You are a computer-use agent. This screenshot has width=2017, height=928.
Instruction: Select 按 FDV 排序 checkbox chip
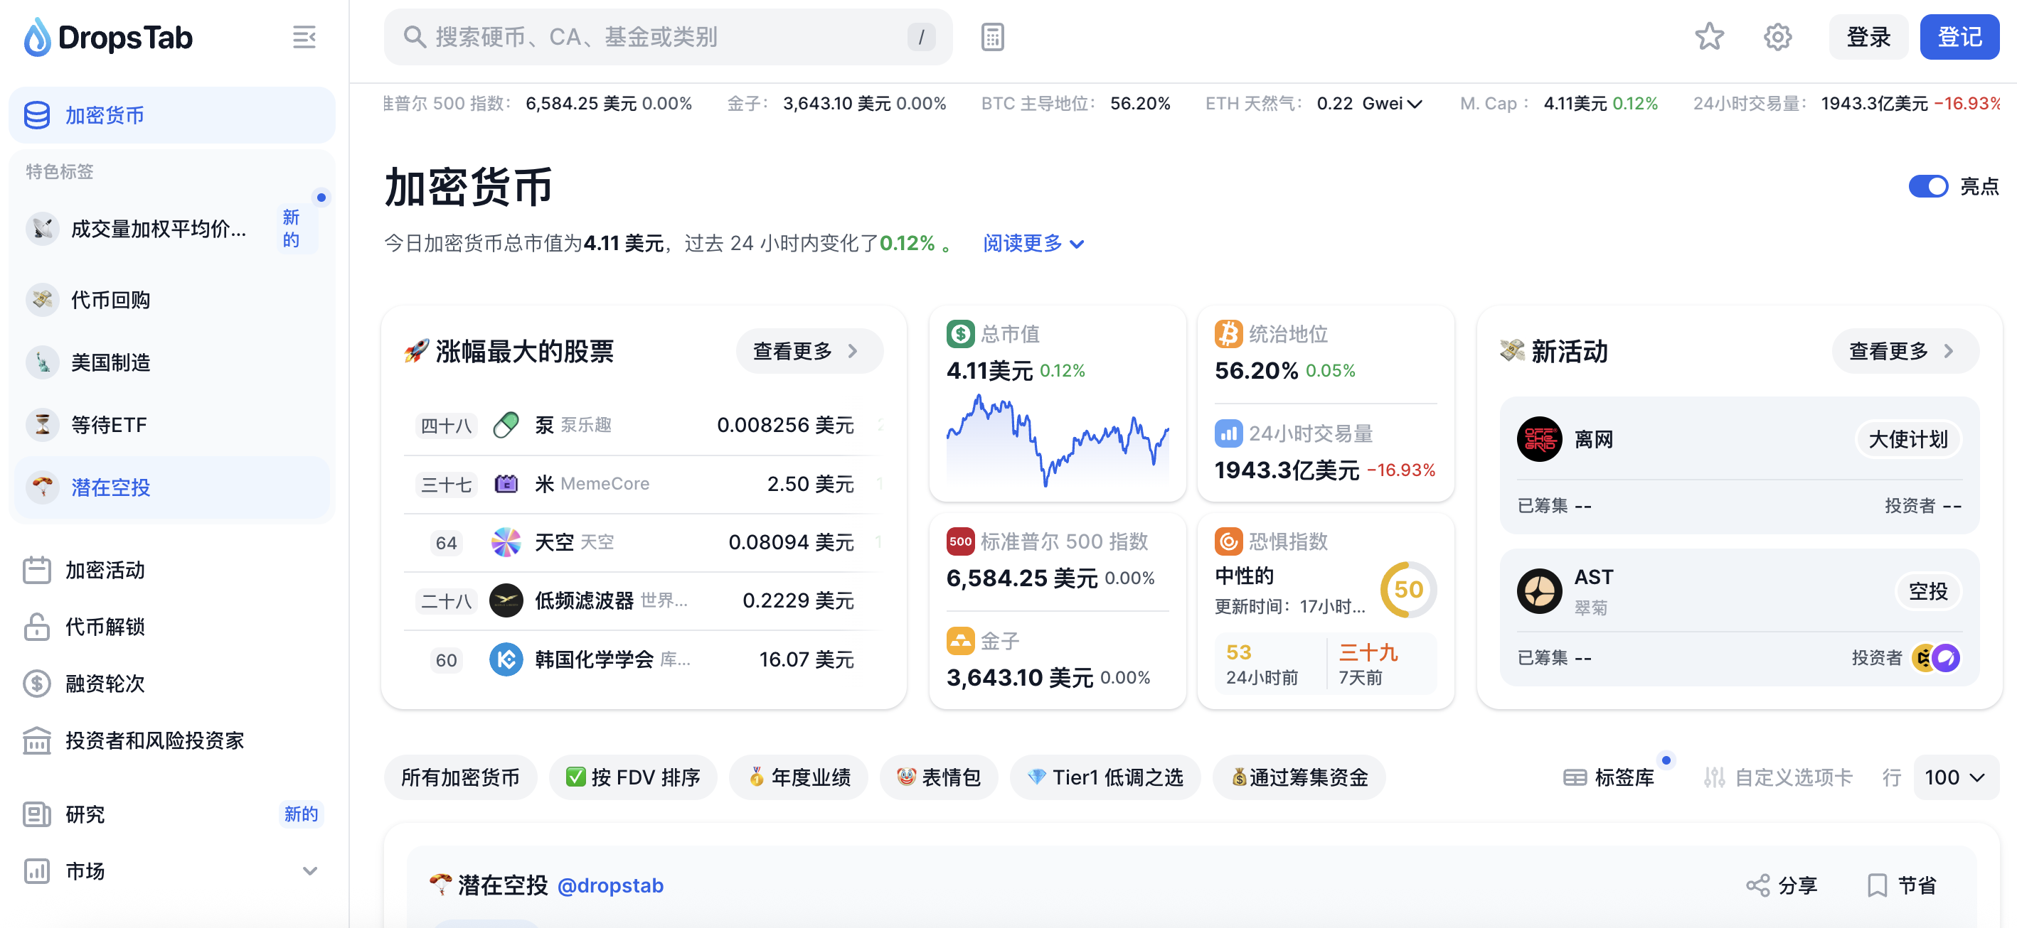click(633, 777)
